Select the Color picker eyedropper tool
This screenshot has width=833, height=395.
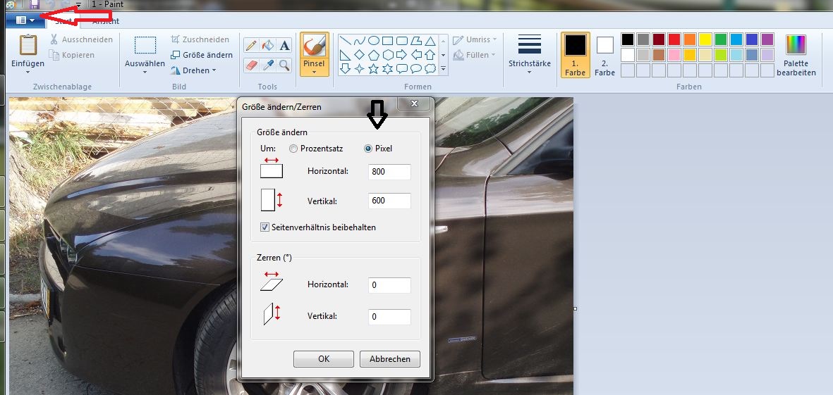tap(267, 65)
